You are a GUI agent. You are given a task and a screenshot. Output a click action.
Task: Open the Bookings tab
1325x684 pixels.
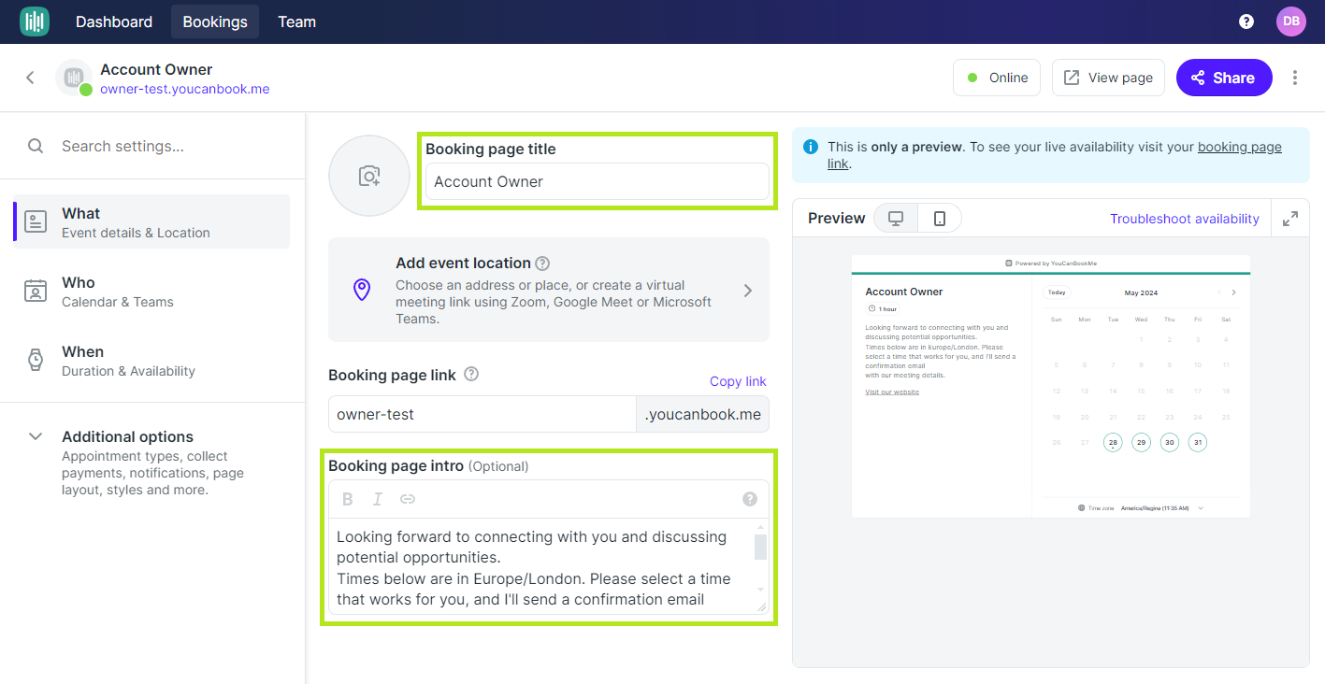coord(215,21)
